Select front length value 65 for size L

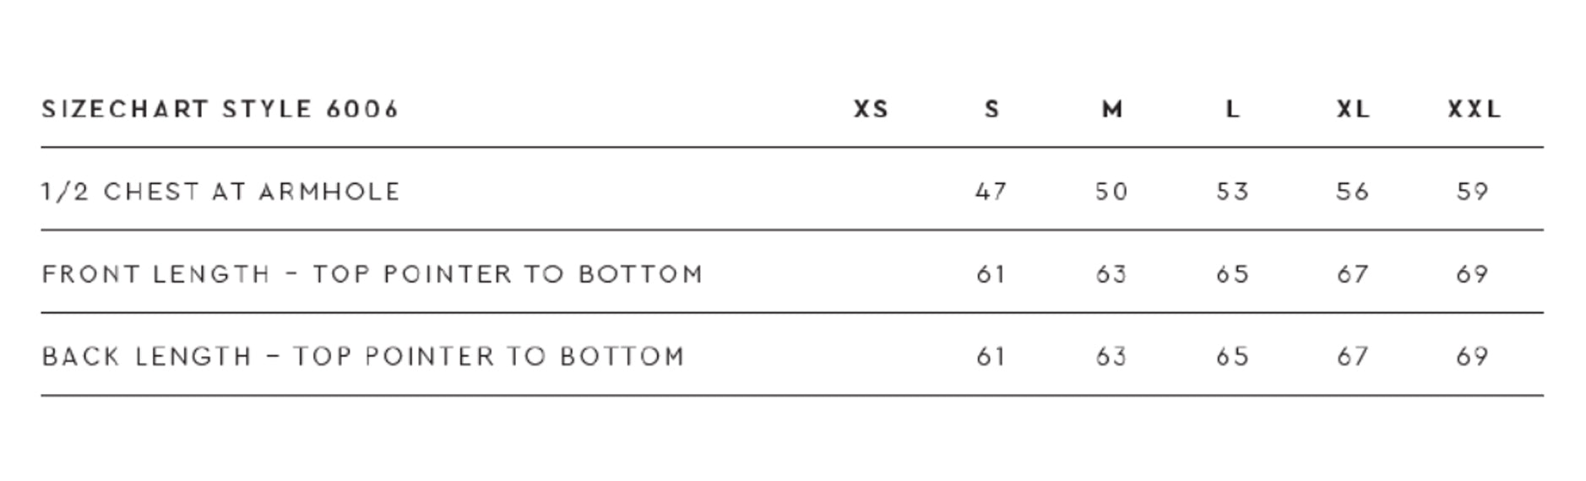point(1232,275)
